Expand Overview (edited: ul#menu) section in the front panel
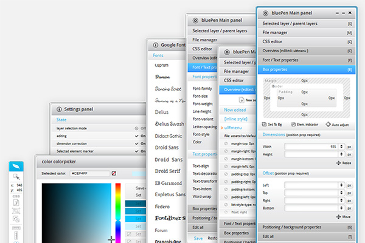The height and width of the screenshot is (243, 365). tap(307, 51)
